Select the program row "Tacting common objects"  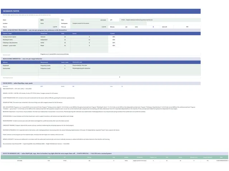coord(20,37)
